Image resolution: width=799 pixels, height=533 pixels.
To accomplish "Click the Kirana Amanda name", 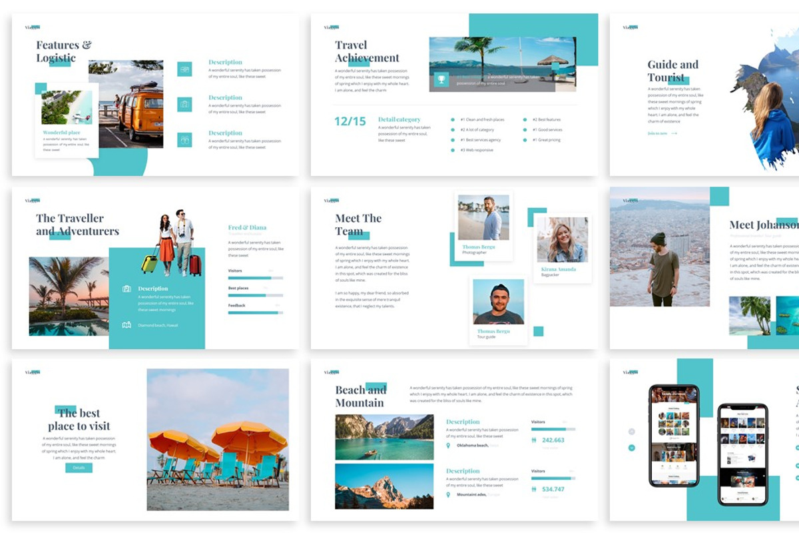I will point(558,269).
